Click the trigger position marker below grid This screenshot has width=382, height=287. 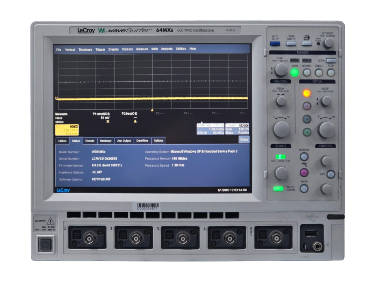click(152, 110)
